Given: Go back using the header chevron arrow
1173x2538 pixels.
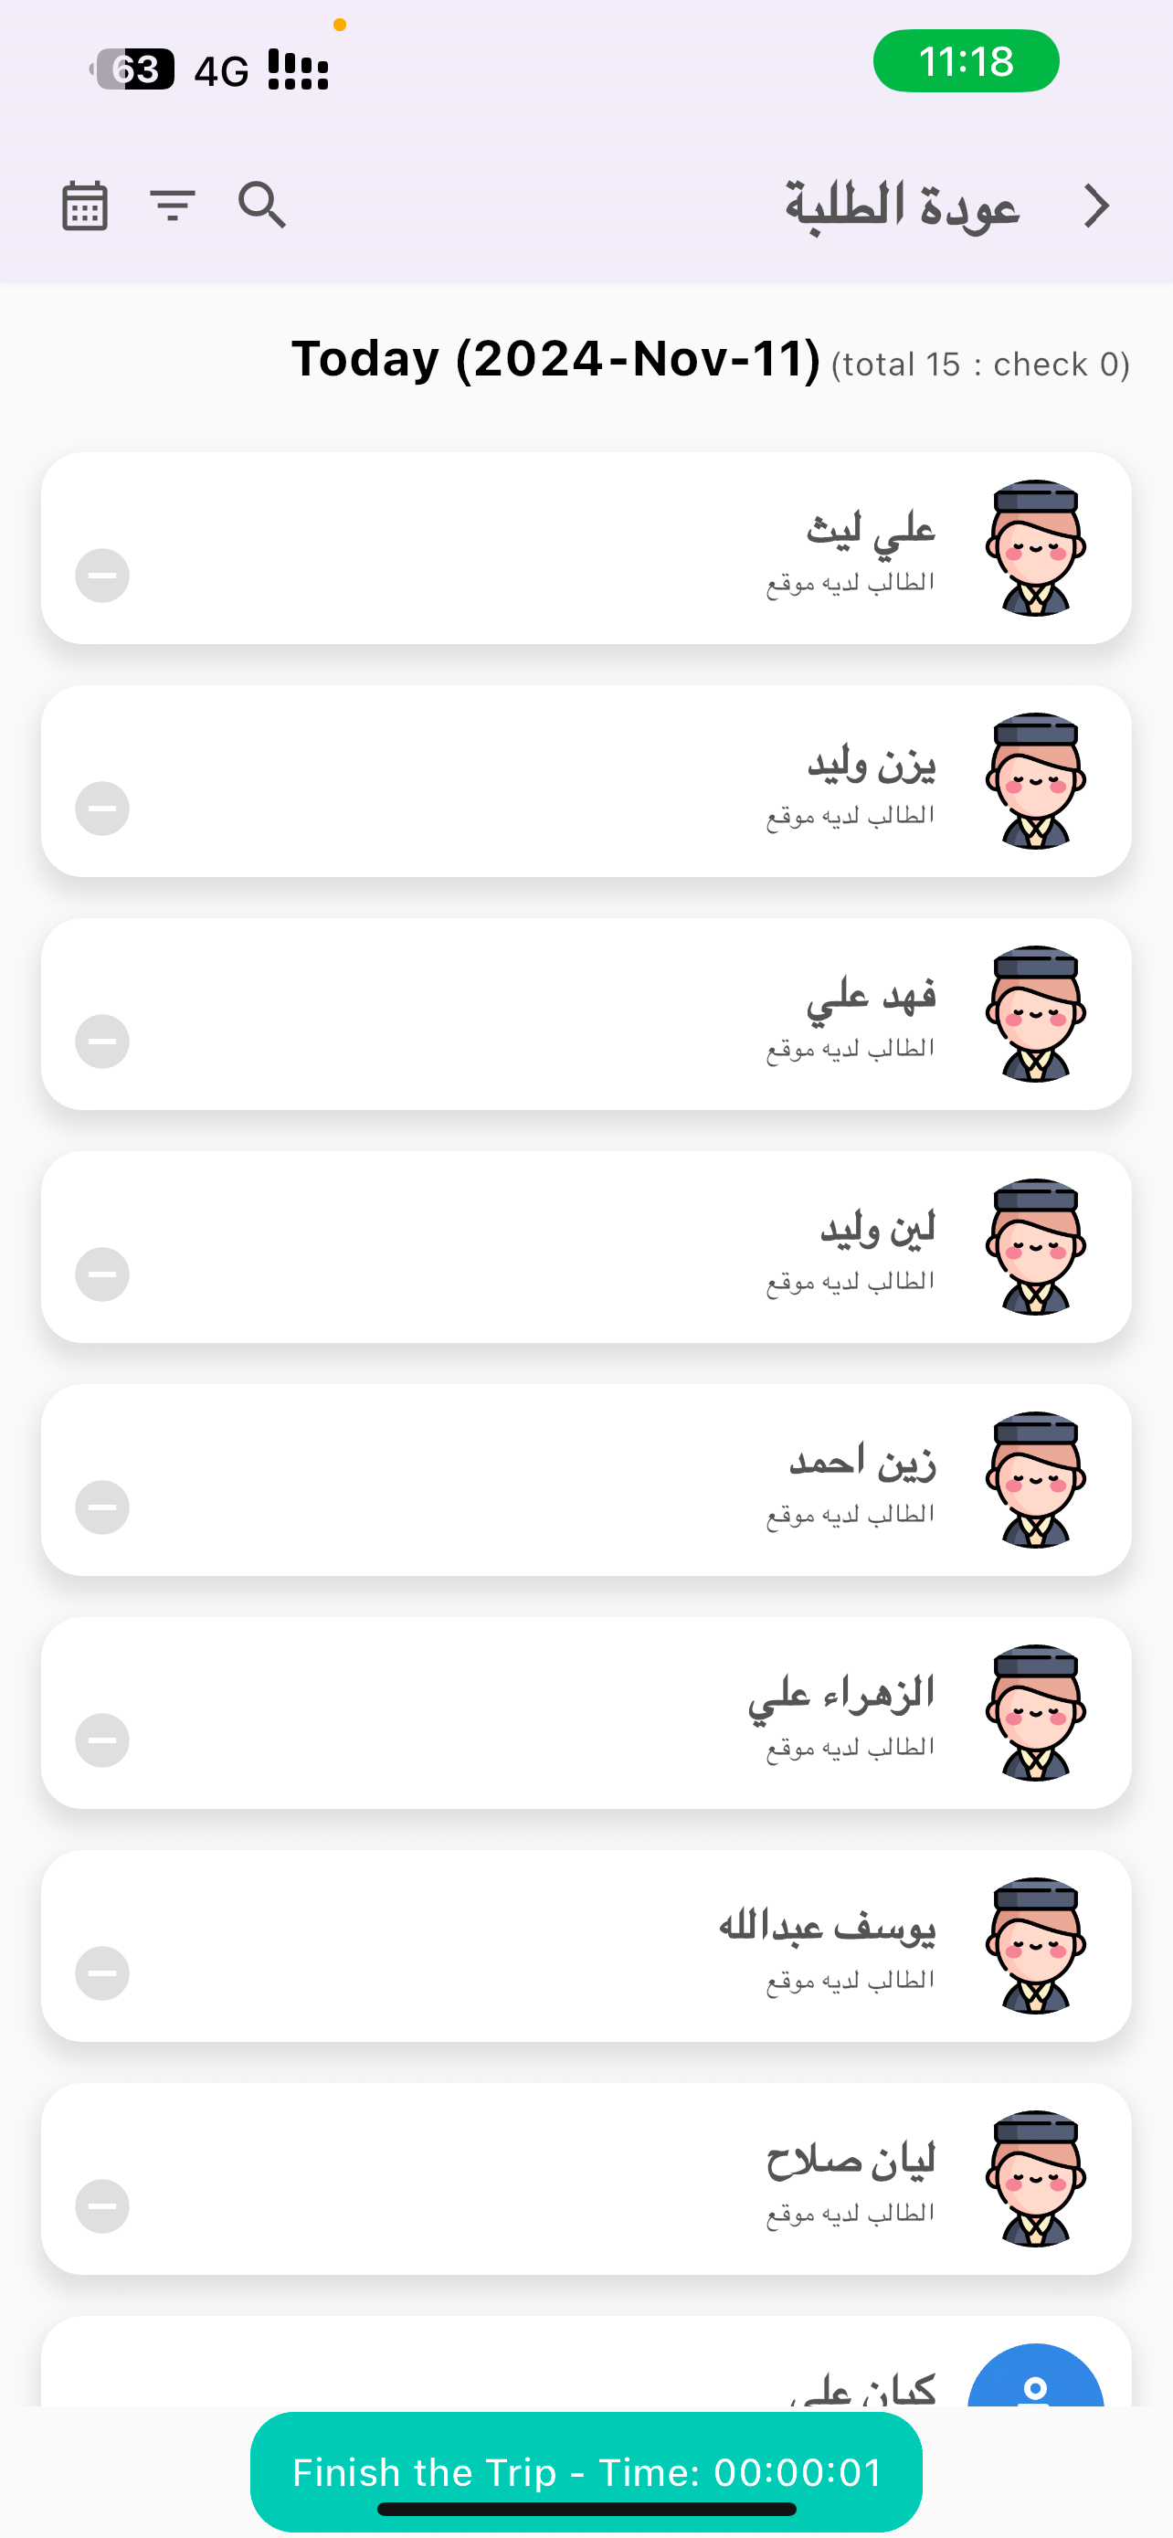Looking at the screenshot, I should [x=1096, y=206].
